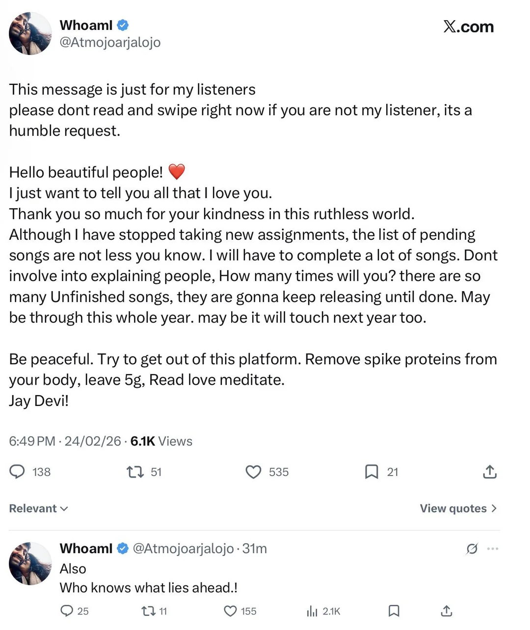Open the more options menu on reply
530x630 pixels.
tap(493, 549)
